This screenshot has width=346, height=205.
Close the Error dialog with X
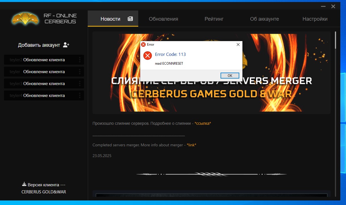(x=238, y=45)
